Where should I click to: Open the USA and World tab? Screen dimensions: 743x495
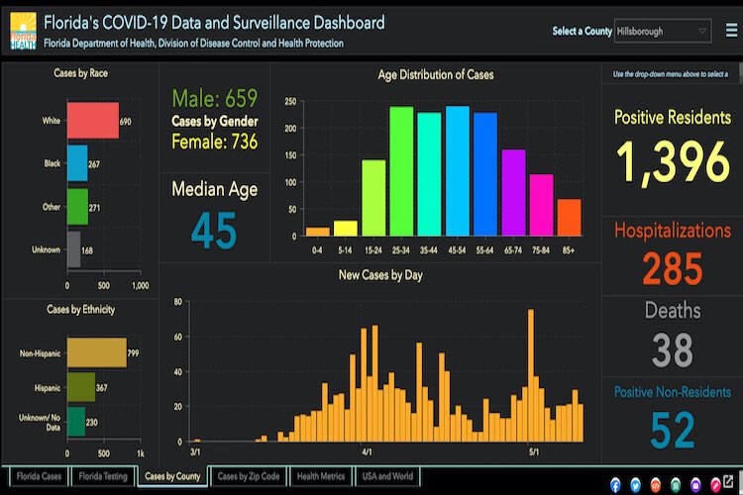click(387, 476)
